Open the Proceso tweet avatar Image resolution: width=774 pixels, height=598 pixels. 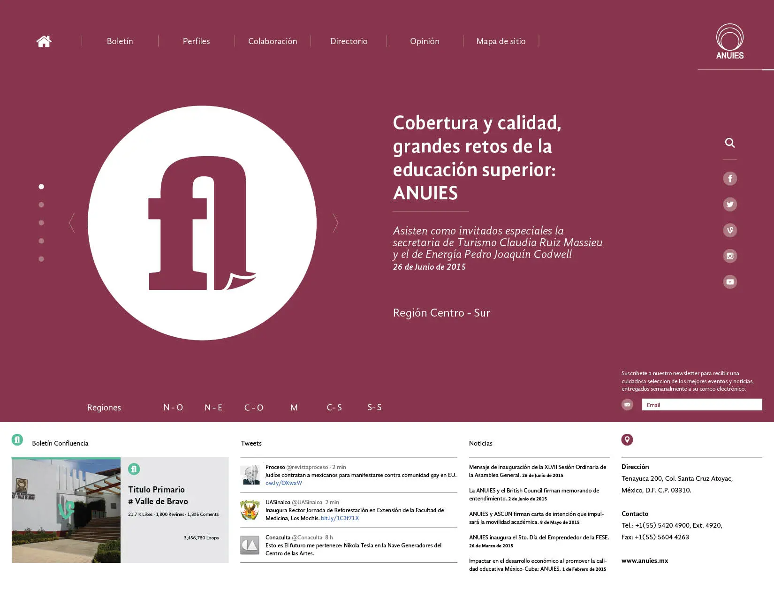[x=250, y=475]
